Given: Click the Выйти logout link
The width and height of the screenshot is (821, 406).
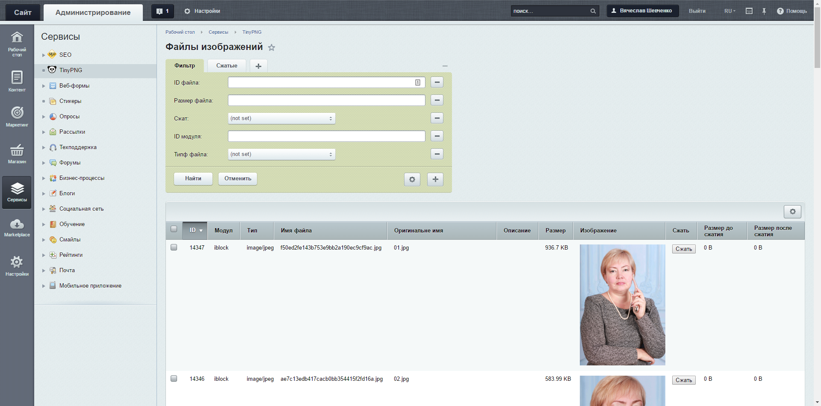Looking at the screenshot, I should pyautogui.click(x=697, y=11).
